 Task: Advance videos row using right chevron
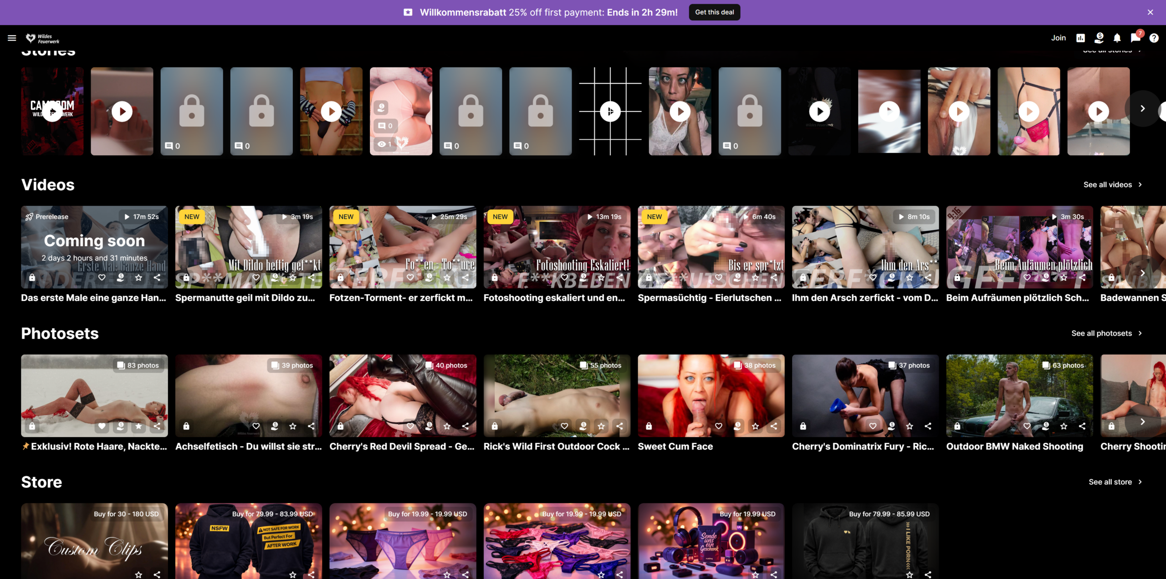click(x=1142, y=273)
